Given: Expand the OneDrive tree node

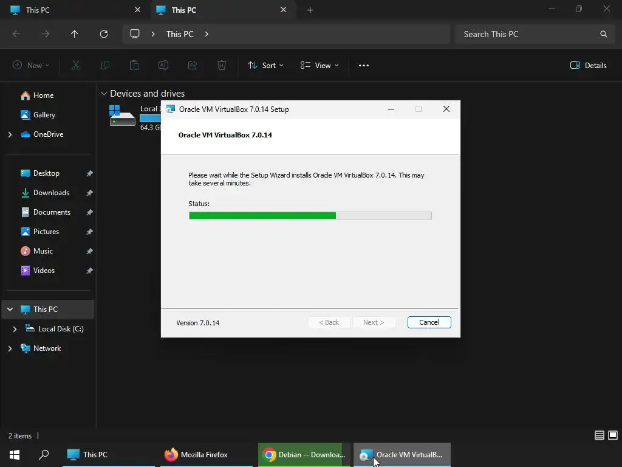Looking at the screenshot, I should click(10, 134).
